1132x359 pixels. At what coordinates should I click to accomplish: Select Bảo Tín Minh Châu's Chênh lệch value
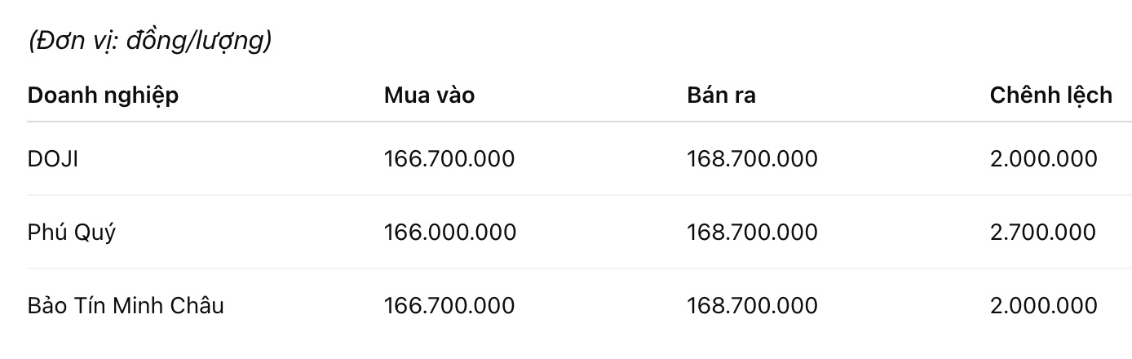pyautogui.click(x=1043, y=306)
